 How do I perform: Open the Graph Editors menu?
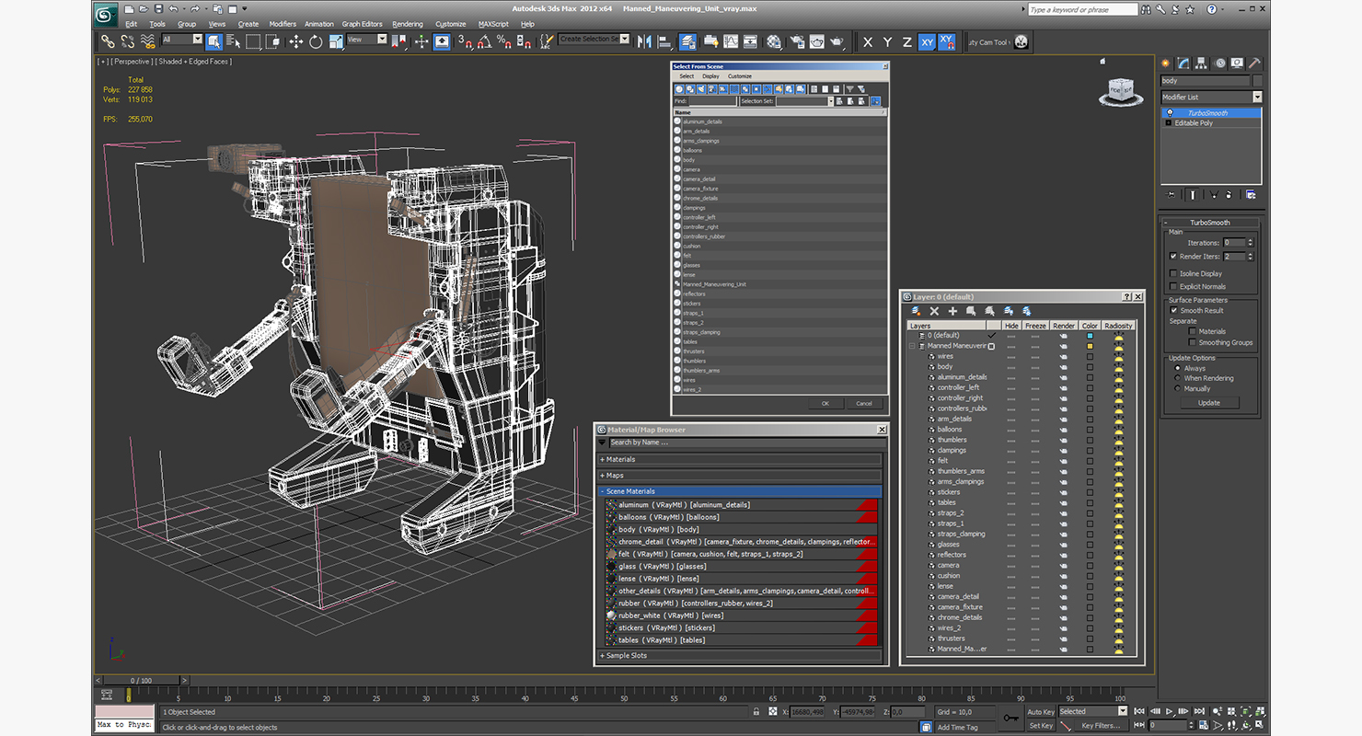click(x=362, y=24)
